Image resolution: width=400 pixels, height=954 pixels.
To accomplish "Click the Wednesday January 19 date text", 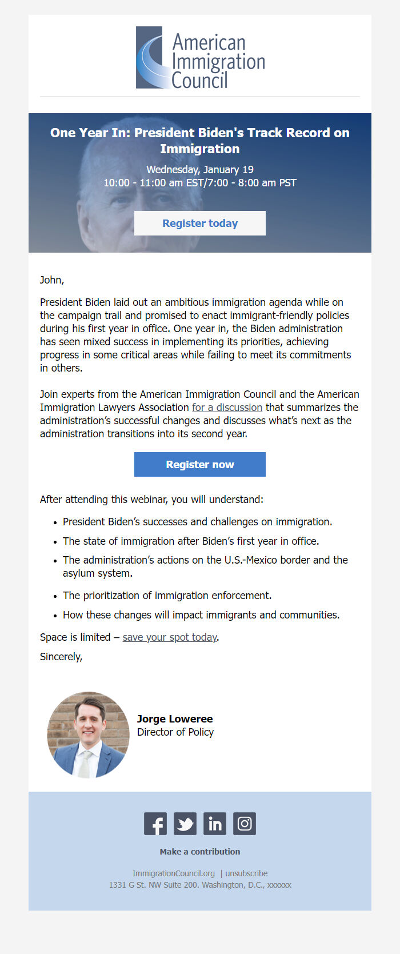I will click(200, 170).
